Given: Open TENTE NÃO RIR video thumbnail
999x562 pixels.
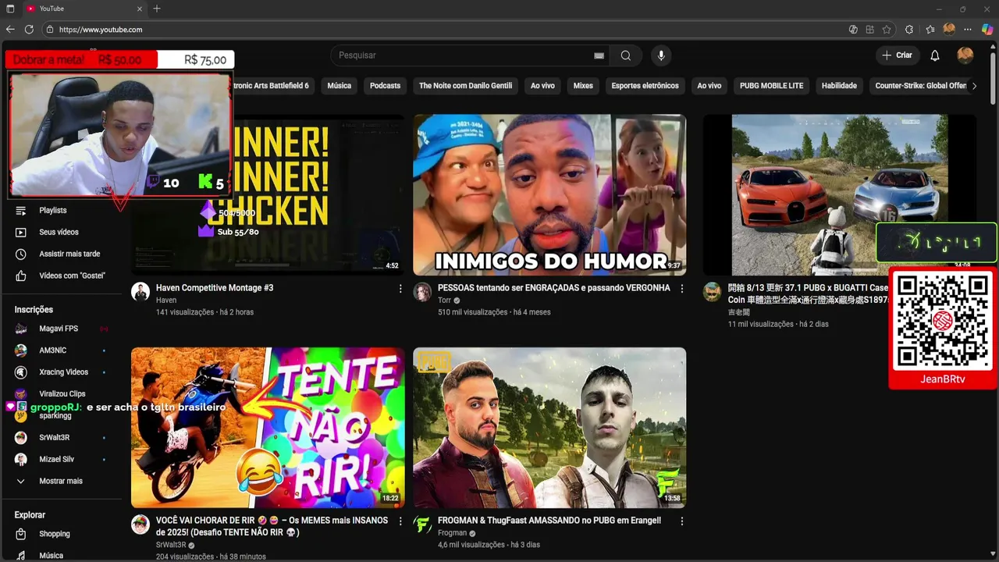Looking at the screenshot, I should (x=268, y=428).
